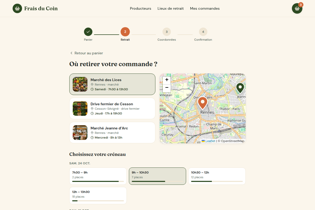Click the dark green map pin

point(240,88)
